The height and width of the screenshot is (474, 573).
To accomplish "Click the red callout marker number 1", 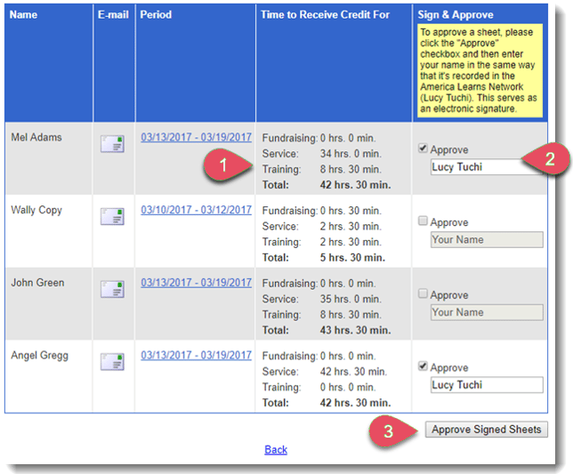I will point(224,166).
